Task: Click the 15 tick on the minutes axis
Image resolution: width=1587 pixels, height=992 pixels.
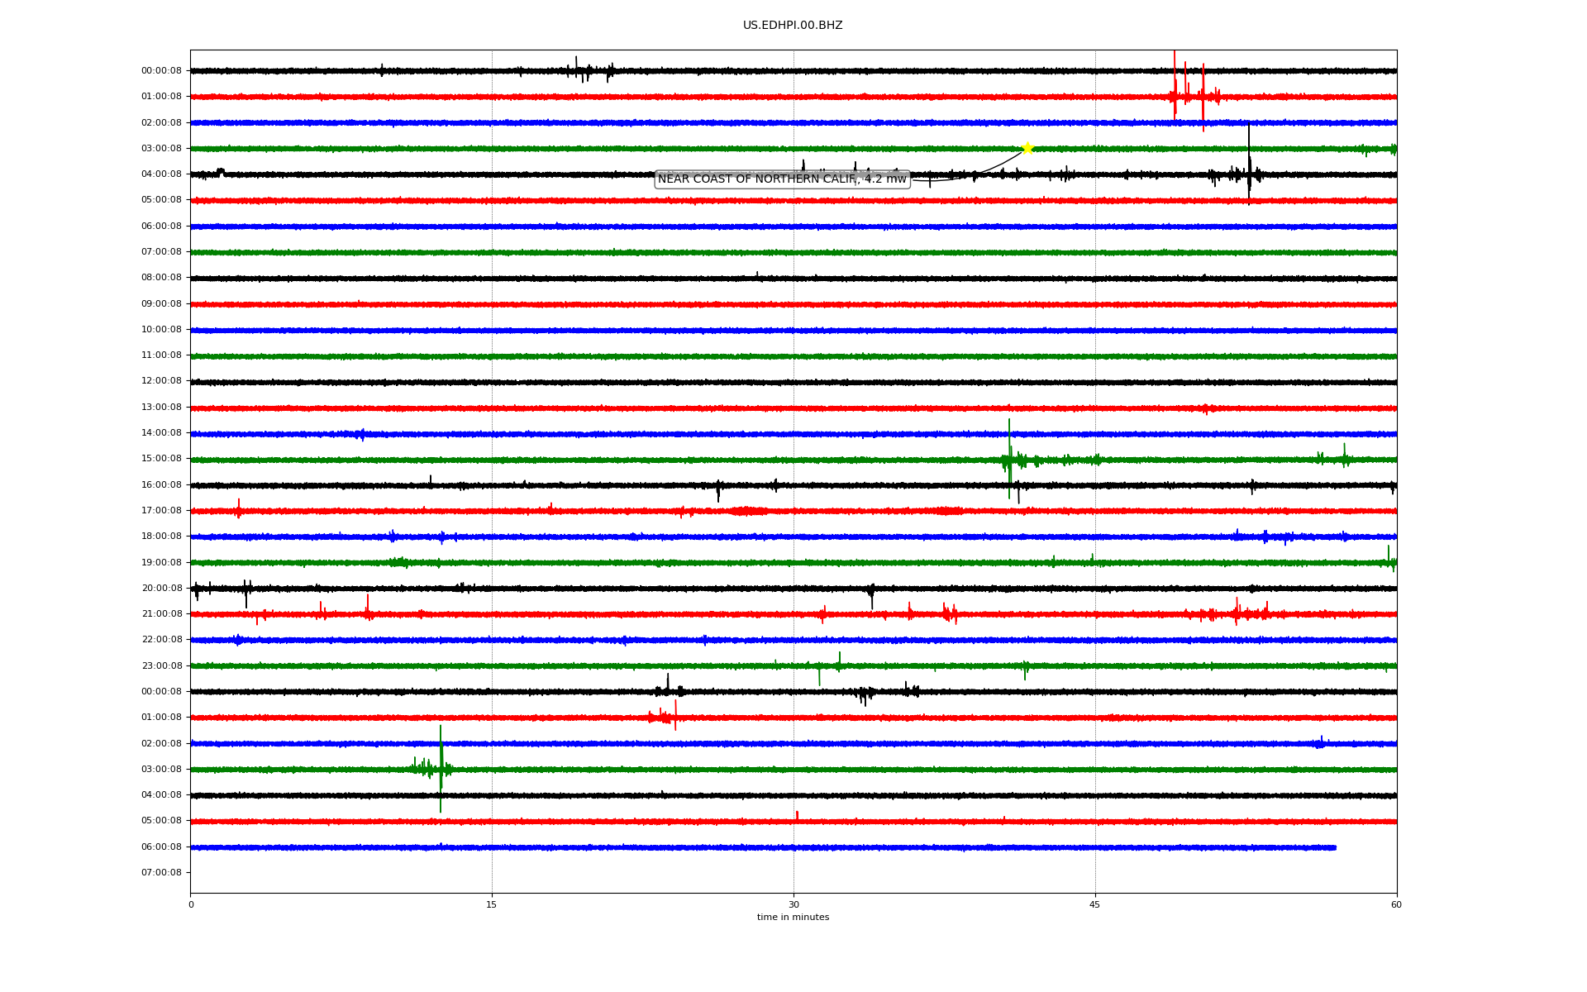Action: point(492,904)
